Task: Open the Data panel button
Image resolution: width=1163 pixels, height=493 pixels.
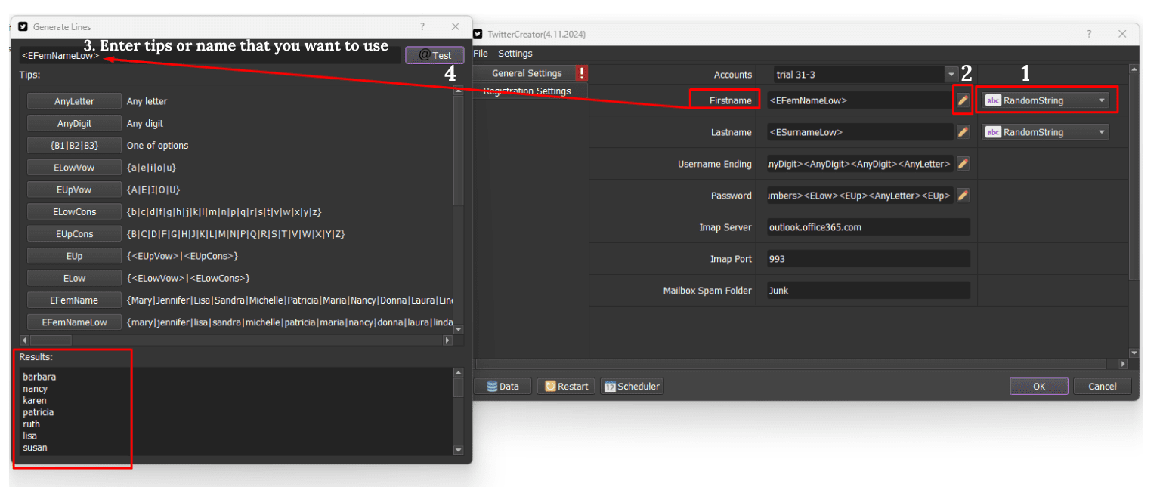Action: click(x=503, y=386)
